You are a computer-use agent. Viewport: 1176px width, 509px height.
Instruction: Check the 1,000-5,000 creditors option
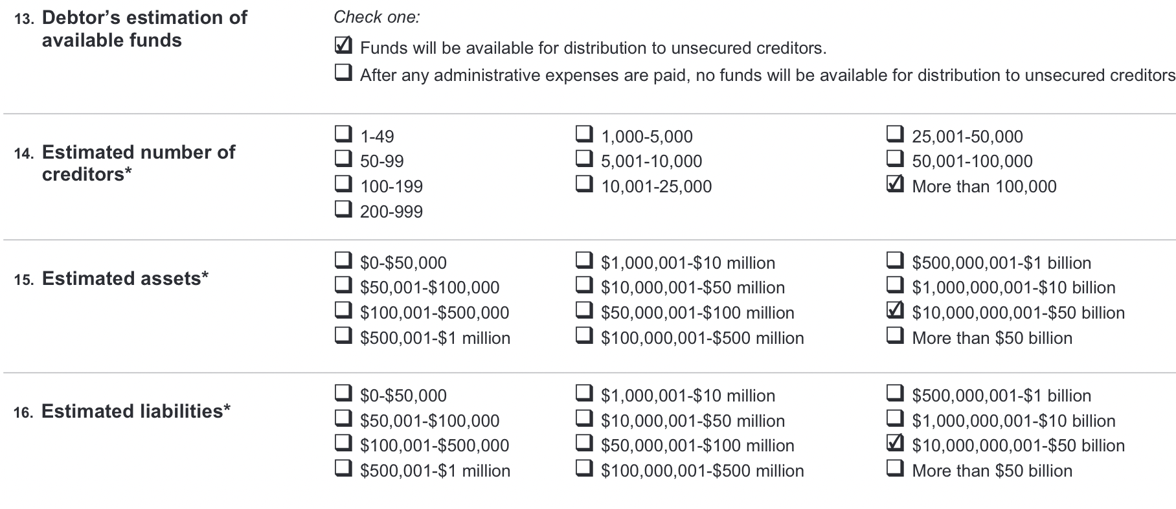(584, 134)
